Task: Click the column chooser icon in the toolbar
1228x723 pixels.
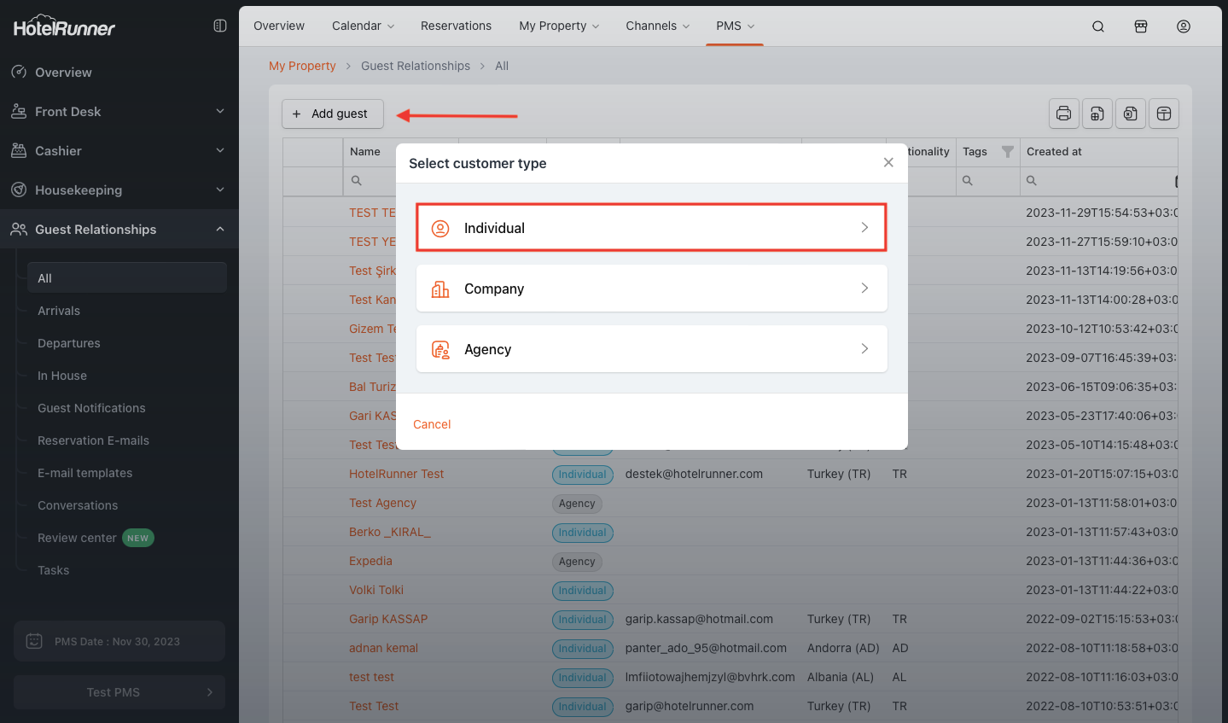Action: (1164, 114)
